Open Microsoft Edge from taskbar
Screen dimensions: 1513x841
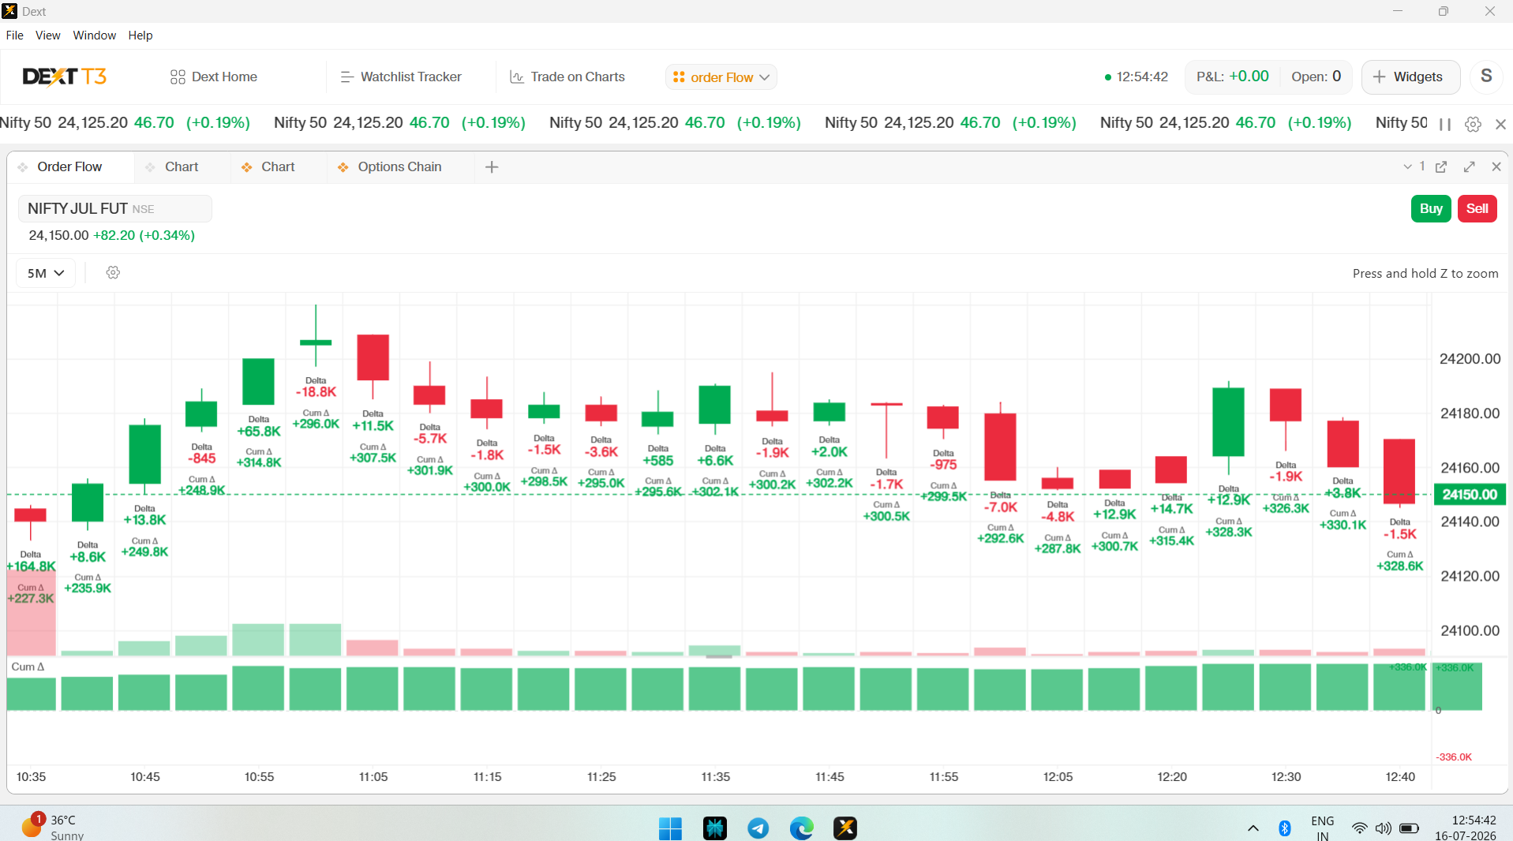pos(801,828)
